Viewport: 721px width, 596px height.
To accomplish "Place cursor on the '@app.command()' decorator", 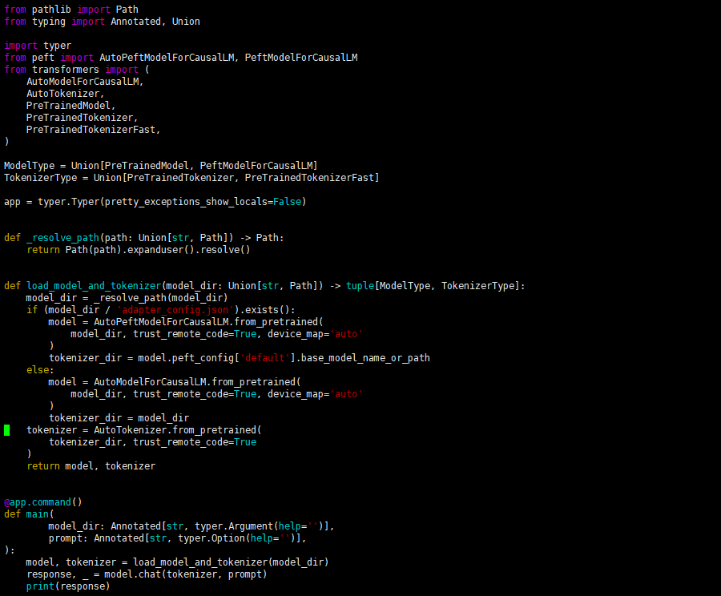I will [43, 502].
